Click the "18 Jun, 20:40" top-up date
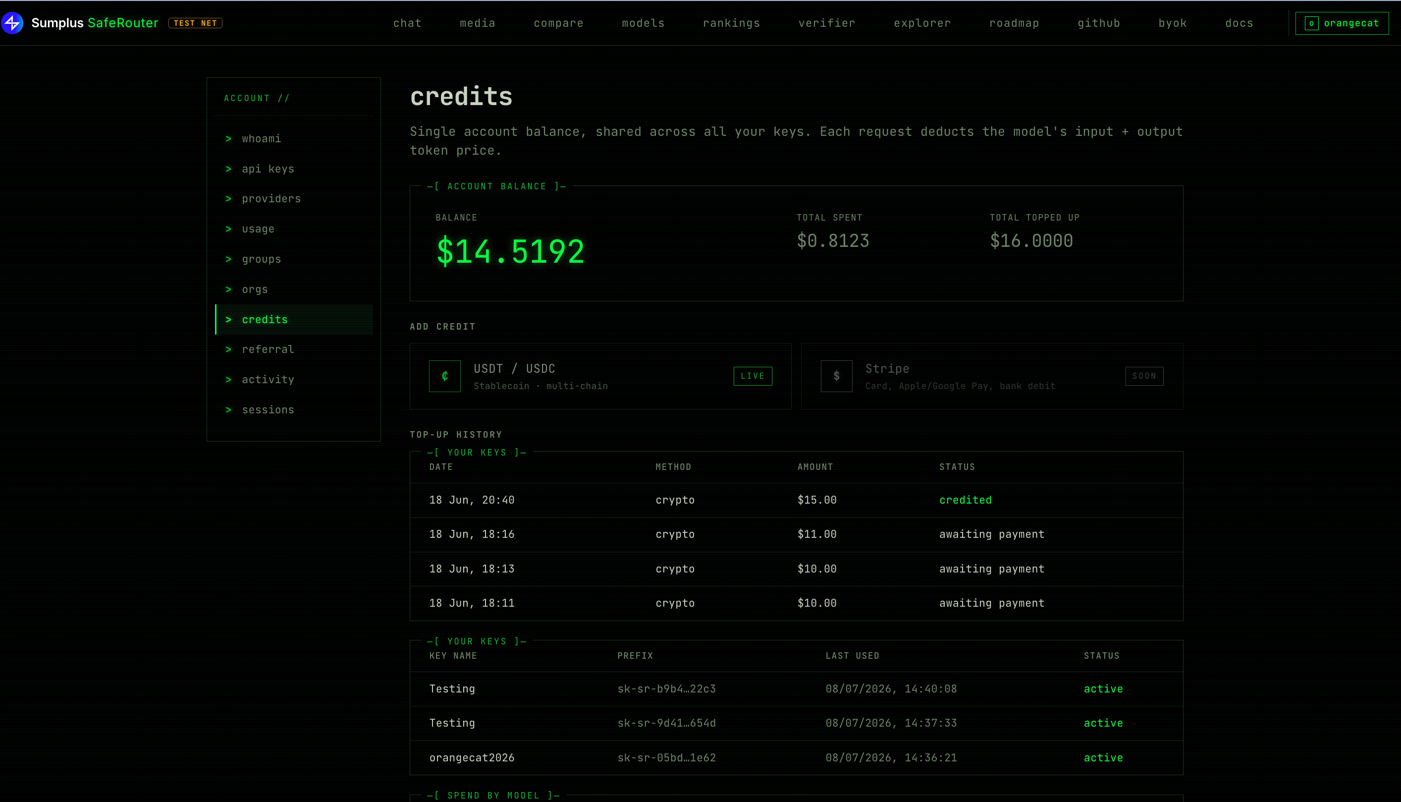 coord(472,500)
